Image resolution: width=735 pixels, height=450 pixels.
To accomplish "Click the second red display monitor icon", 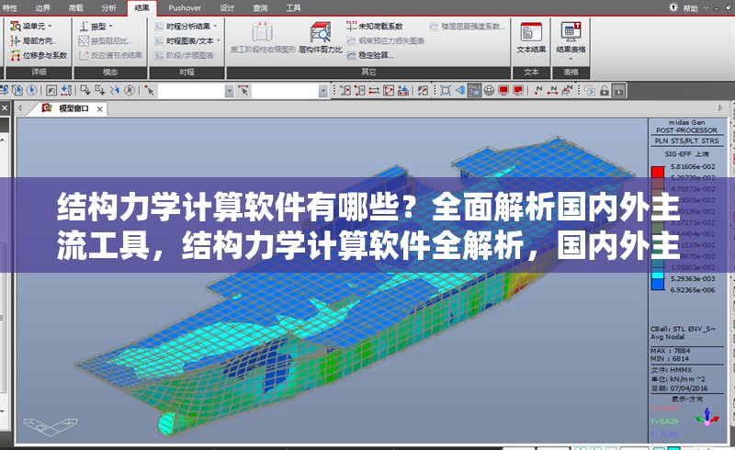I will (x=518, y=90).
